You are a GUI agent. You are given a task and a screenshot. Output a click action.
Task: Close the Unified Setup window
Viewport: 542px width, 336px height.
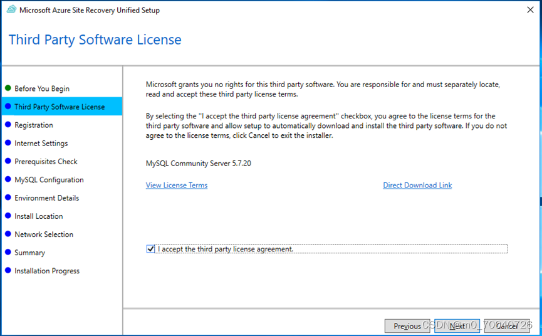[530, 10]
